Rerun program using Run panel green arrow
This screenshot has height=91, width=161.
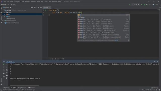point(4,64)
